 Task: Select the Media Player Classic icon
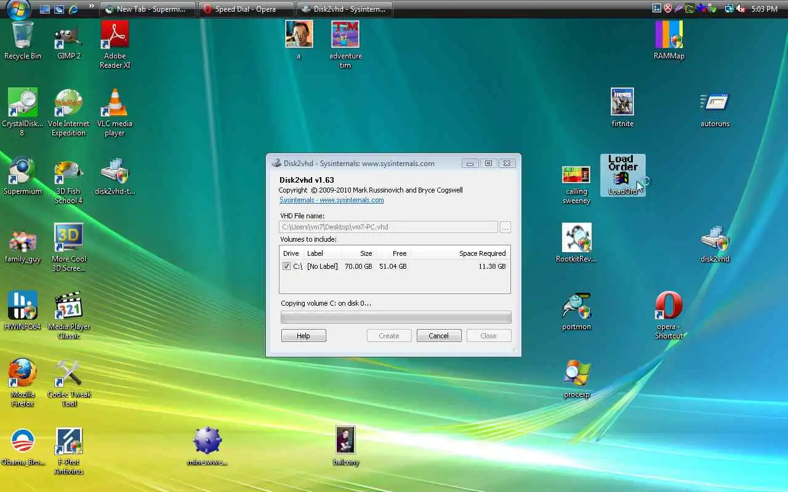click(x=69, y=315)
